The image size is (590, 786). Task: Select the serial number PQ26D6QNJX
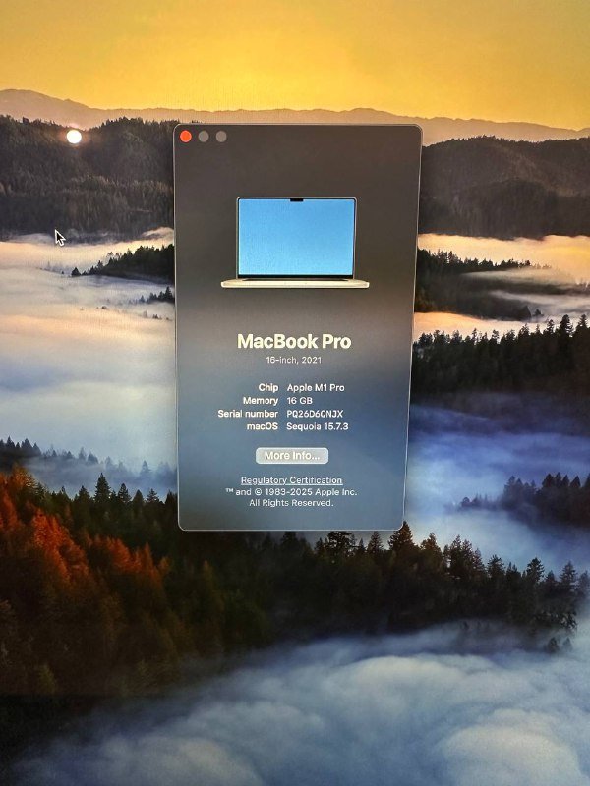coord(315,414)
